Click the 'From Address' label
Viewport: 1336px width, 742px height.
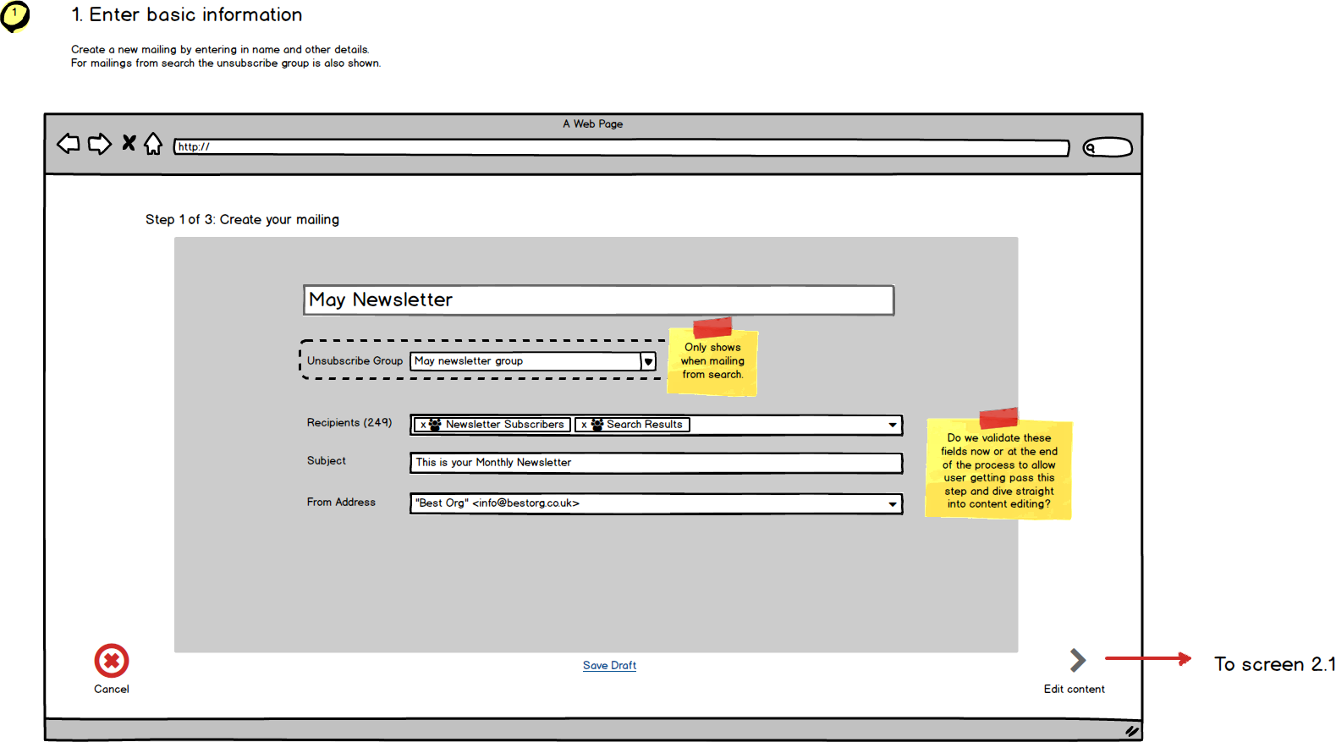coord(341,503)
